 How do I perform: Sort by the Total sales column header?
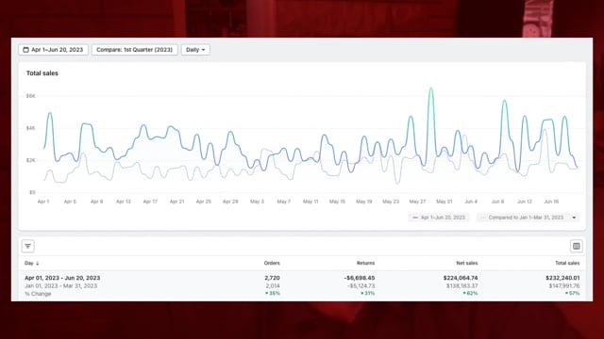click(x=567, y=263)
